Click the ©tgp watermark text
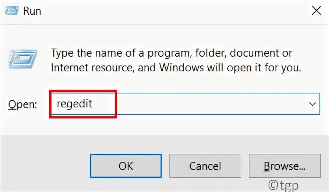Image resolution: width=329 pixels, height=192 pixels. point(283,185)
